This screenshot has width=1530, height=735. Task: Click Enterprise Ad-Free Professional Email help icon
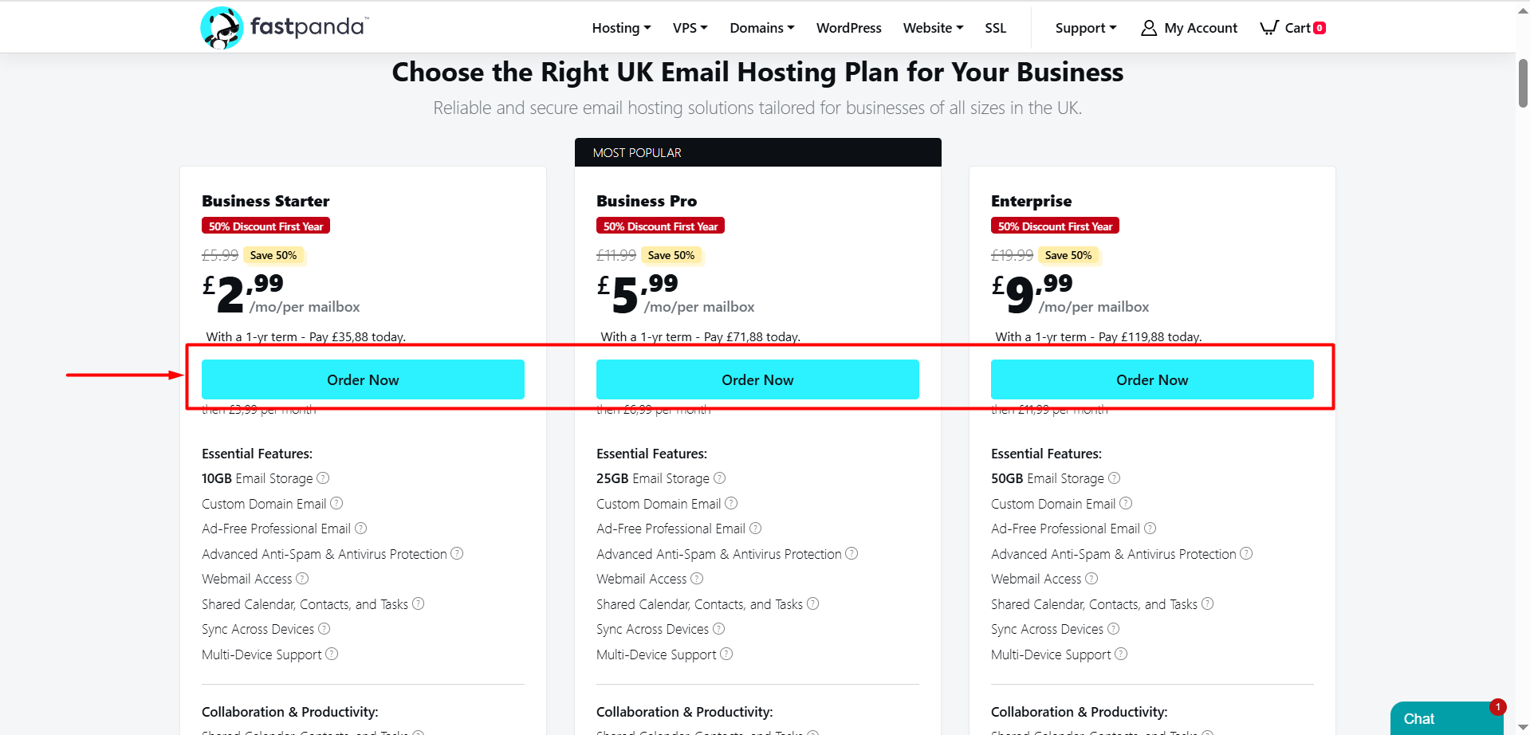coord(1150,529)
